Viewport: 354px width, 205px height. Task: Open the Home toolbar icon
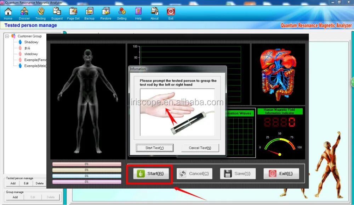click(8, 13)
